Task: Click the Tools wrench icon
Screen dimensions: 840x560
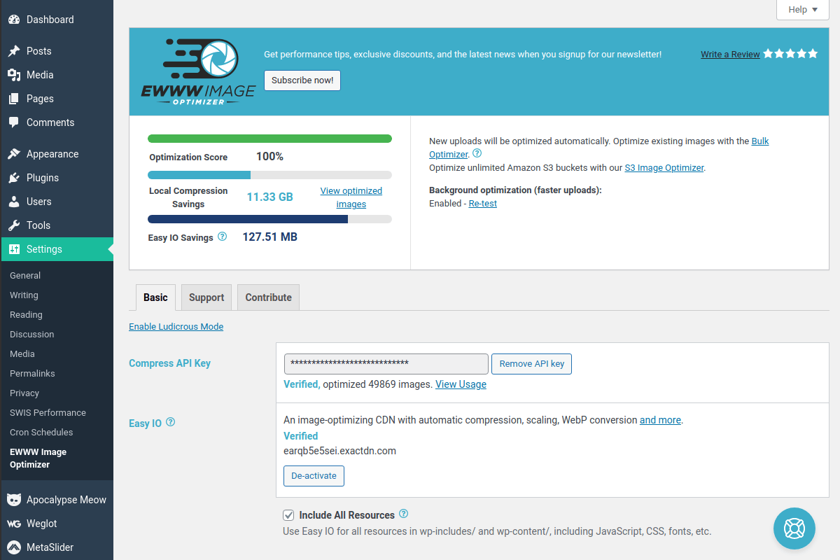Action: (x=14, y=225)
